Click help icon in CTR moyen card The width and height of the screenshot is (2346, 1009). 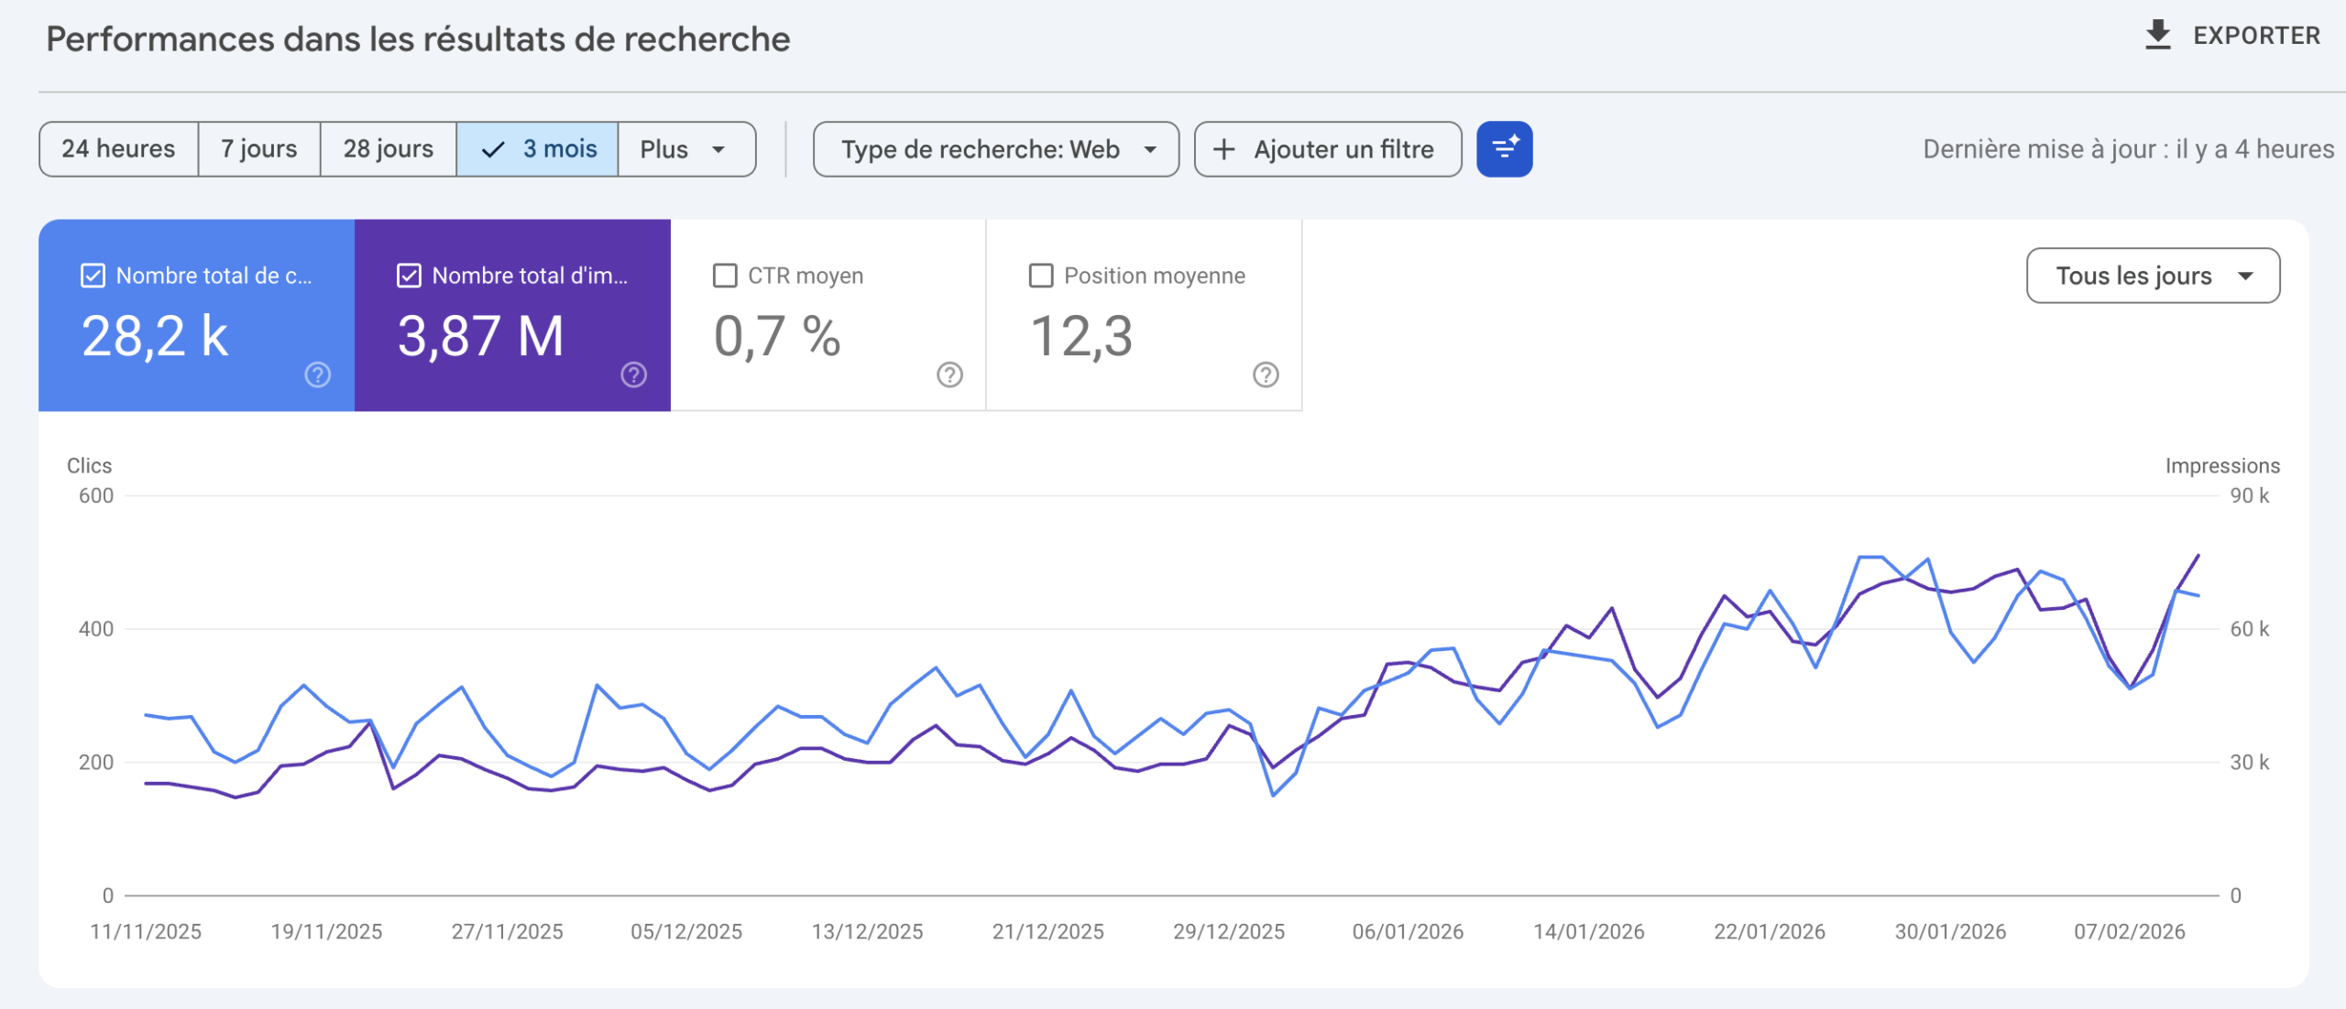[949, 374]
